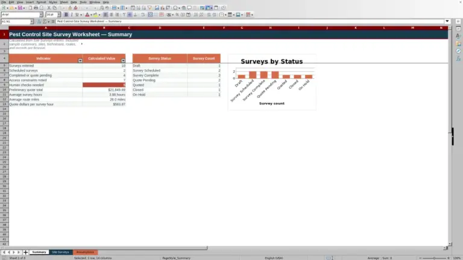Go to the first sheet arrow
This screenshot has width=463, height=260.
pyautogui.click(x=4, y=252)
